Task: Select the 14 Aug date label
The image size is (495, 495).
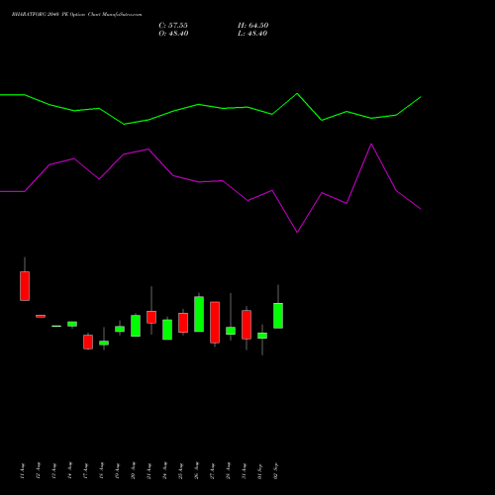Action: [69, 471]
